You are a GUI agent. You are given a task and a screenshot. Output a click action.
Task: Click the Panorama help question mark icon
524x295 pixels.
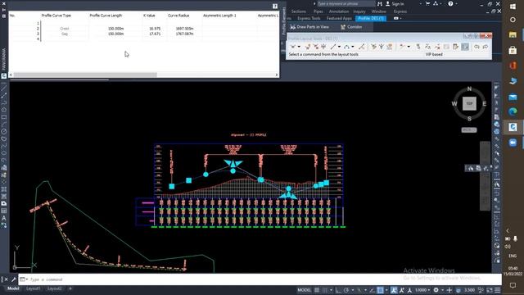pos(275,6)
